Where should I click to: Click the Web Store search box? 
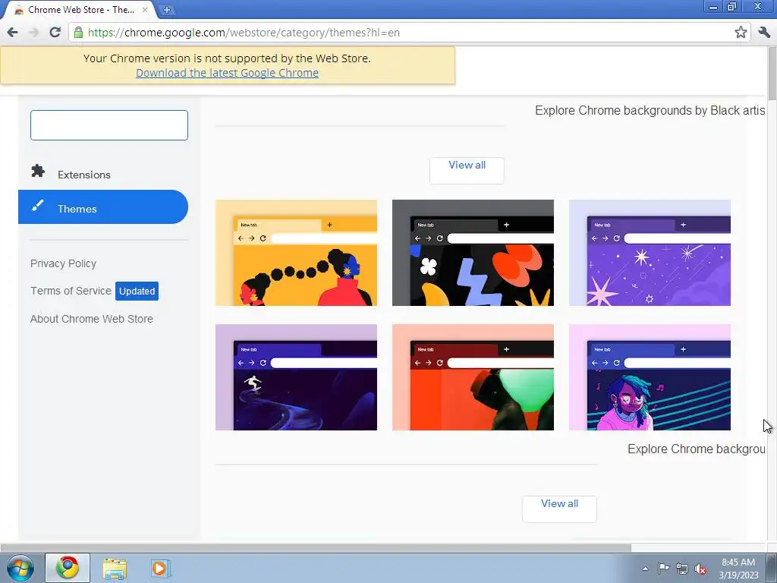(x=109, y=125)
